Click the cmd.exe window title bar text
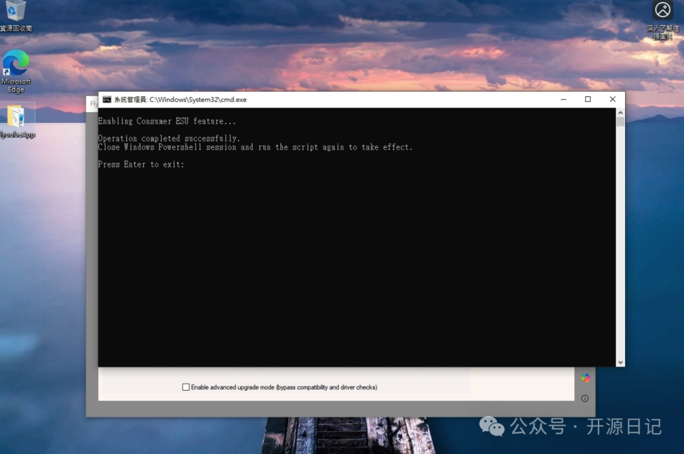Viewport: 684px width, 454px height. click(180, 100)
